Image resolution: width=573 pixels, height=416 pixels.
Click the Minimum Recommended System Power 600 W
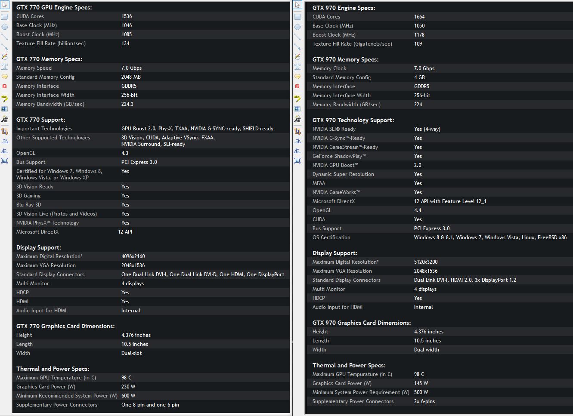coord(128,396)
